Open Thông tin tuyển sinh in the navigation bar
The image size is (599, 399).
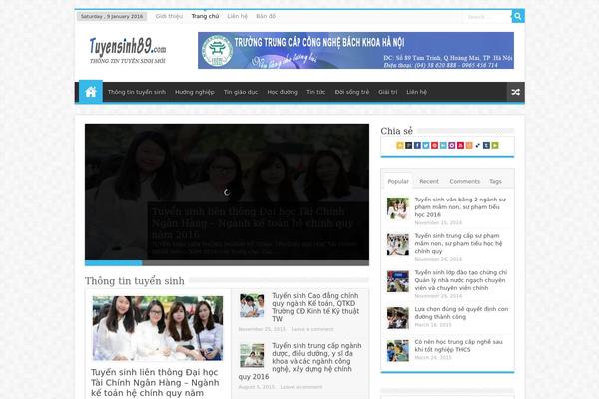tap(137, 92)
